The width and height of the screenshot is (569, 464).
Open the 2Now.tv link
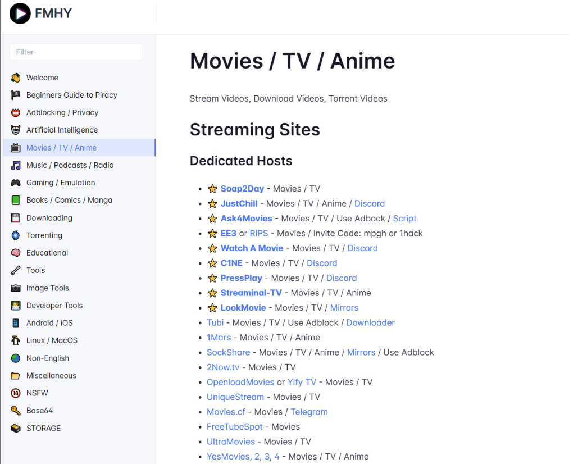(223, 367)
